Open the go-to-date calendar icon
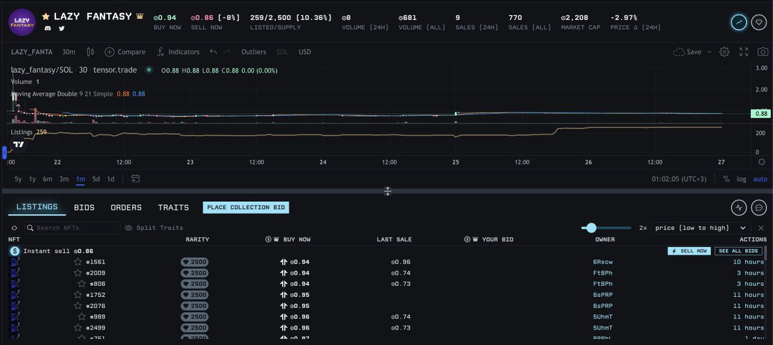Image resolution: width=773 pixels, height=345 pixels. coord(135,179)
